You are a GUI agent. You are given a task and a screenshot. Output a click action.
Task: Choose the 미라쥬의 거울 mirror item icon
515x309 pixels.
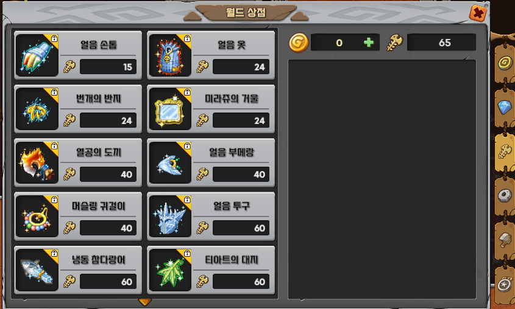click(170, 109)
